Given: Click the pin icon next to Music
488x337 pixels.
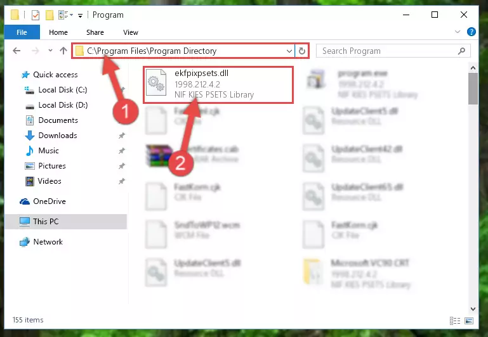Looking at the screenshot, I should click(122, 151).
